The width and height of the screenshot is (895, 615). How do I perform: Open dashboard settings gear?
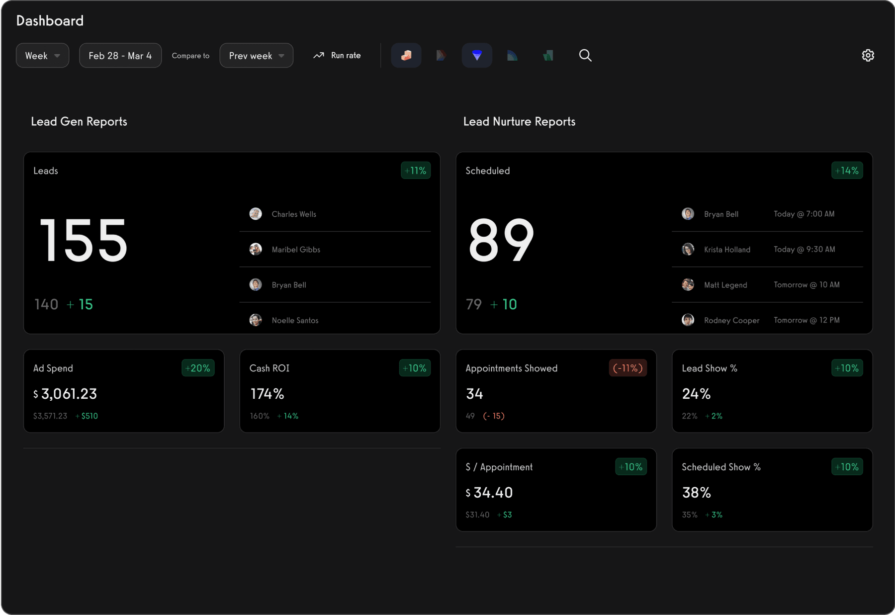[868, 55]
